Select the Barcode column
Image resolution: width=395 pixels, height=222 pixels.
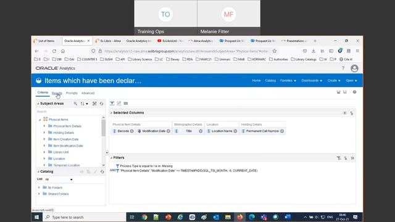coord(123,131)
